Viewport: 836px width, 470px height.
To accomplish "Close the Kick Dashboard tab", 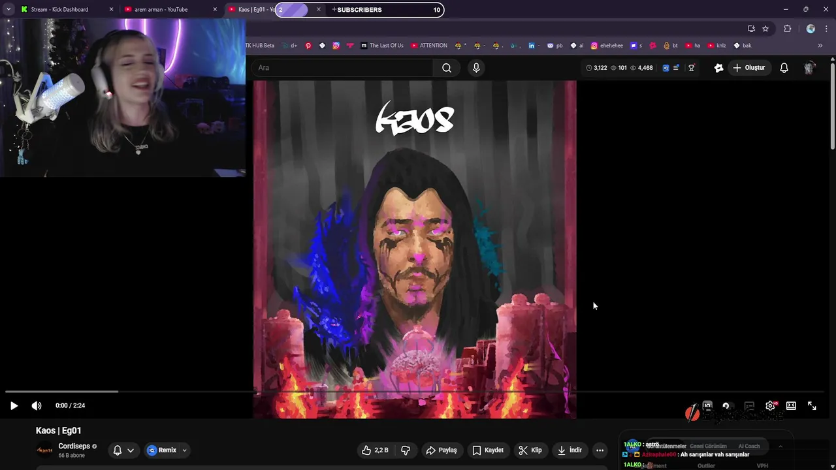I will click(111, 9).
